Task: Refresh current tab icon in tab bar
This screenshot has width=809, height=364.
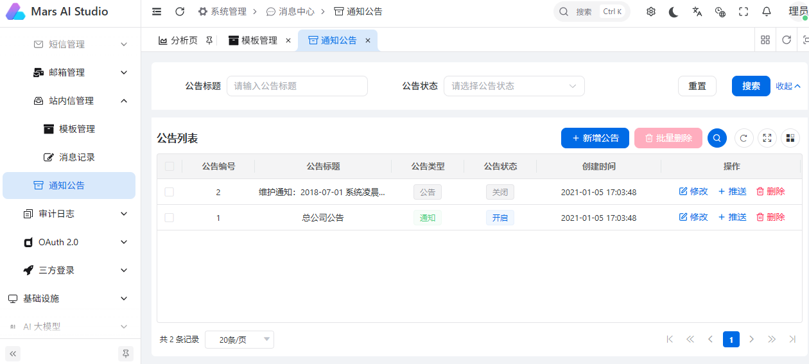Action: (787, 40)
